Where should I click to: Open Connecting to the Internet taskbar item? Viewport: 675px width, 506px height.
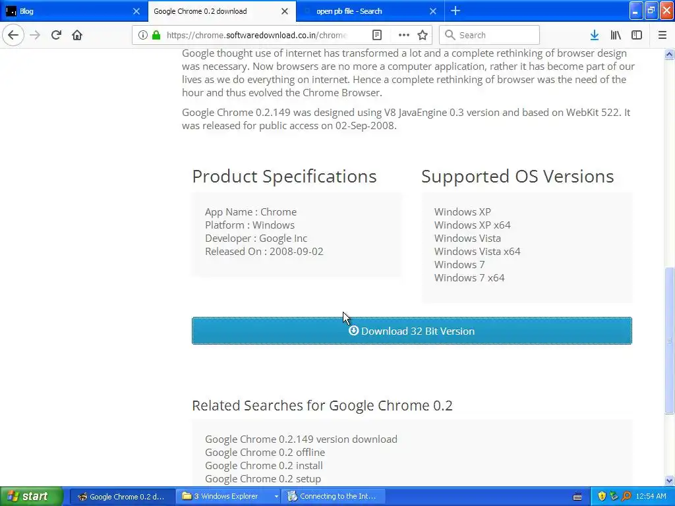point(333,496)
